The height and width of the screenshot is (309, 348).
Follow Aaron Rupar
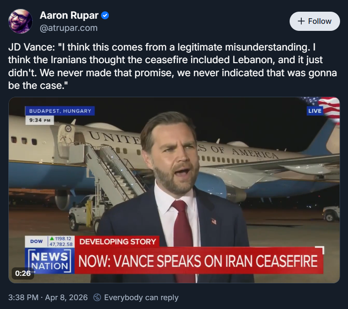(x=314, y=21)
